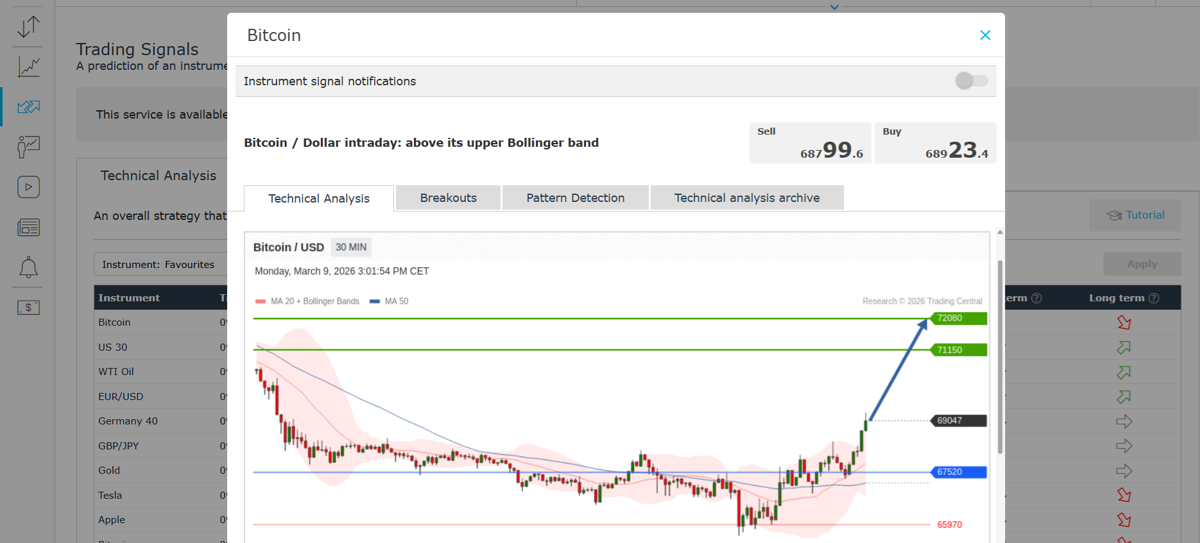Close the Bitcoin dialog
The height and width of the screenshot is (543, 1200).
click(x=985, y=35)
